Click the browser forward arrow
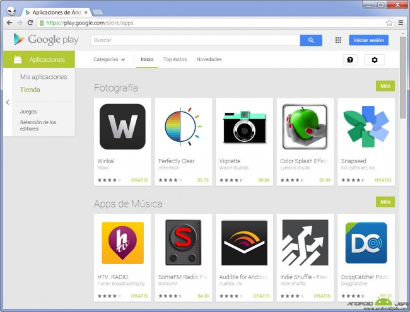This screenshot has width=410, height=312. coord(20,23)
